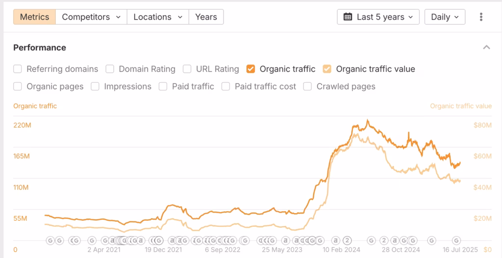Enable the Organic pages checkbox
The image size is (502, 258).
(x=18, y=86)
